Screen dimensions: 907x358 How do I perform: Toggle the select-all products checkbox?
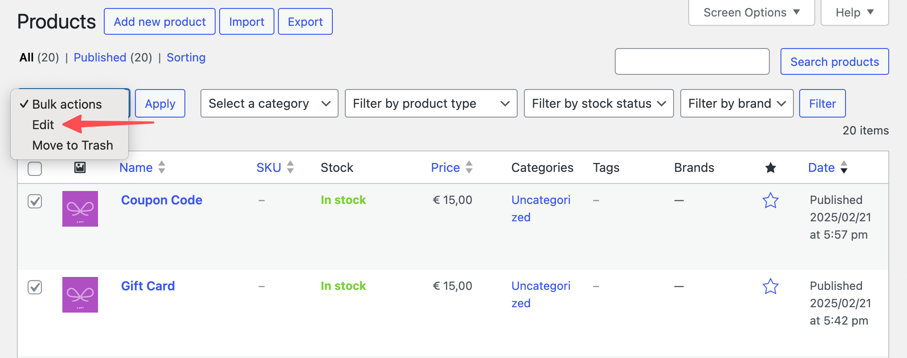point(35,169)
